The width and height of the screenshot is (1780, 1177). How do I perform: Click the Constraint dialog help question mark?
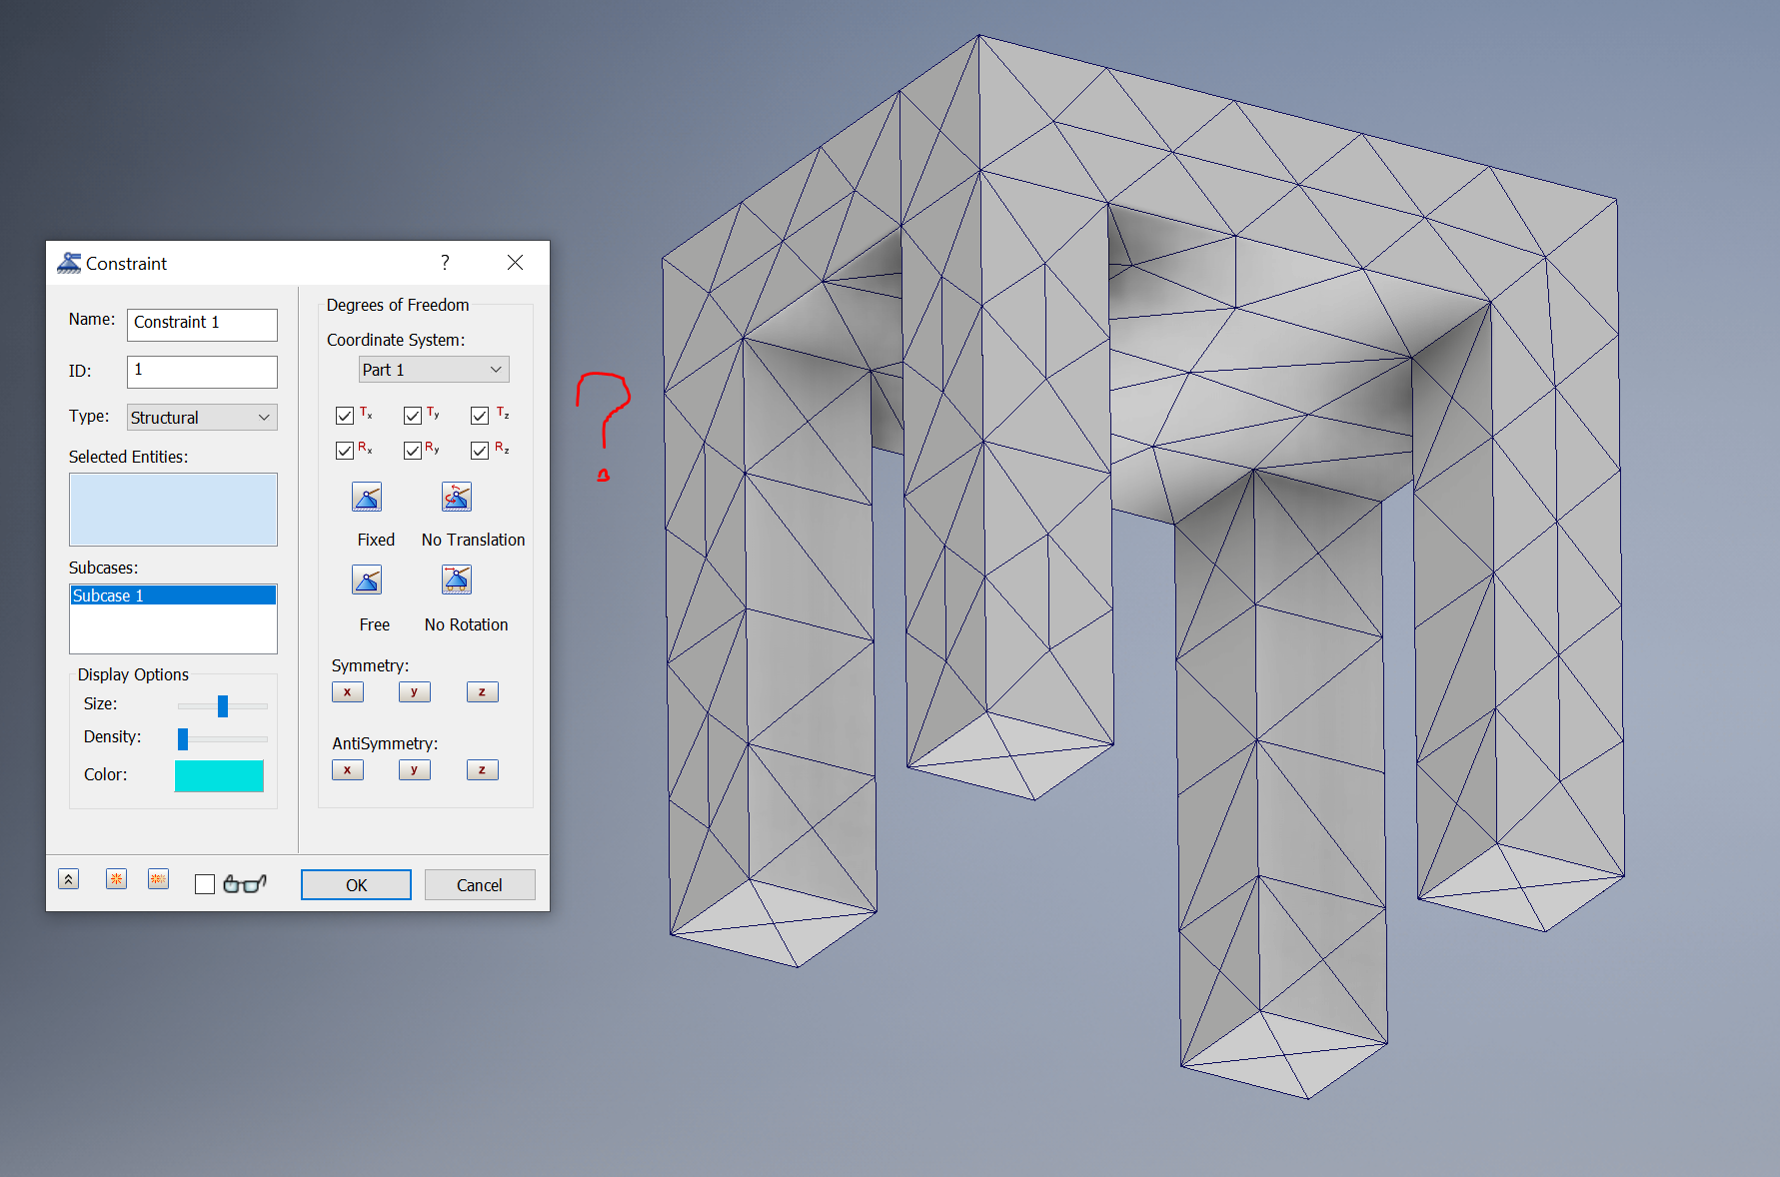[x=446, y=263]
